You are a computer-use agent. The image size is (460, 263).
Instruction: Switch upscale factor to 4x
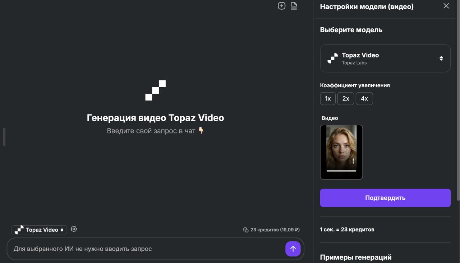(364, 98)
